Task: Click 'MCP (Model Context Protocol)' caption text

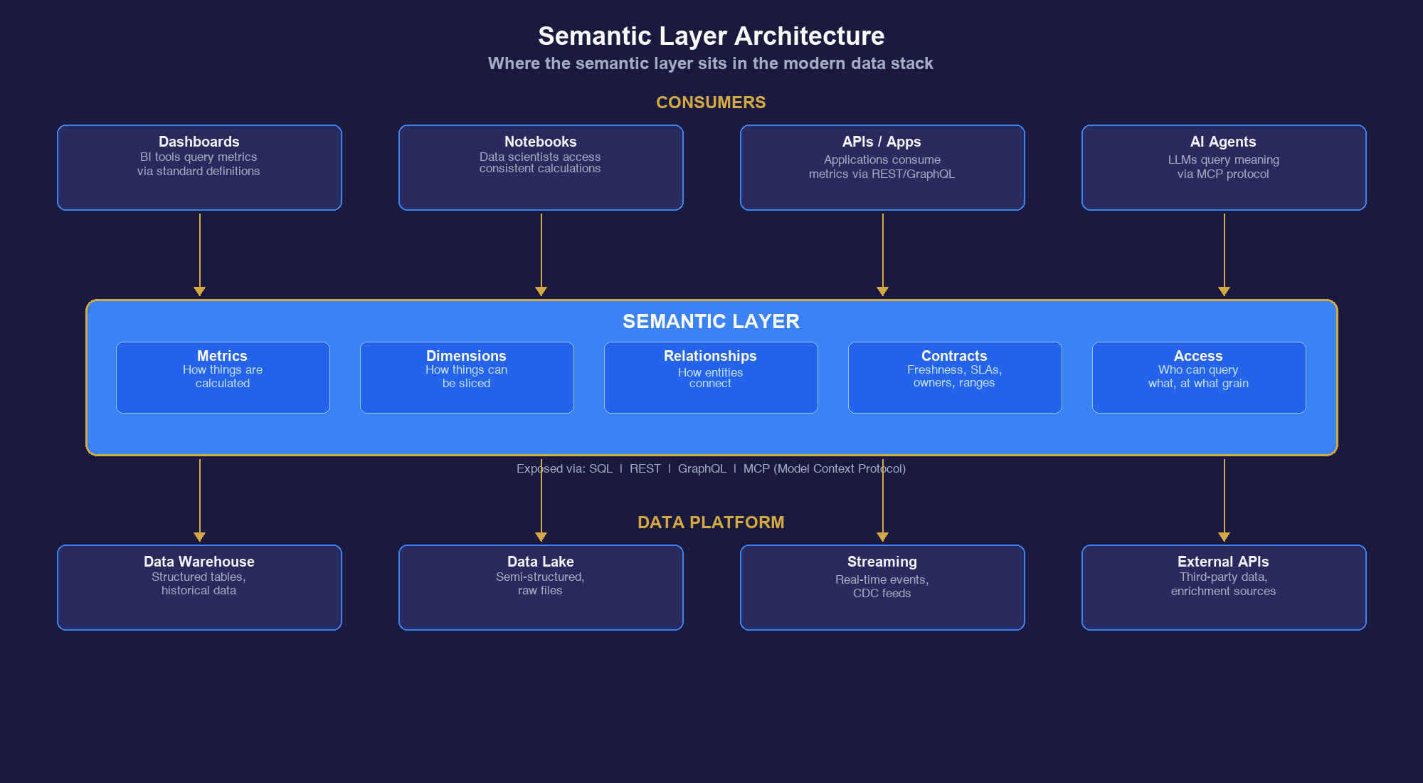Action: pyautogui.click(x=825, y=468)
